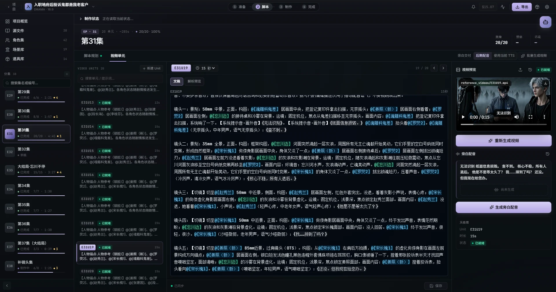556x292 pixels.
Task: Select the 后期配音 delivery option
Action: click(482, 56)
